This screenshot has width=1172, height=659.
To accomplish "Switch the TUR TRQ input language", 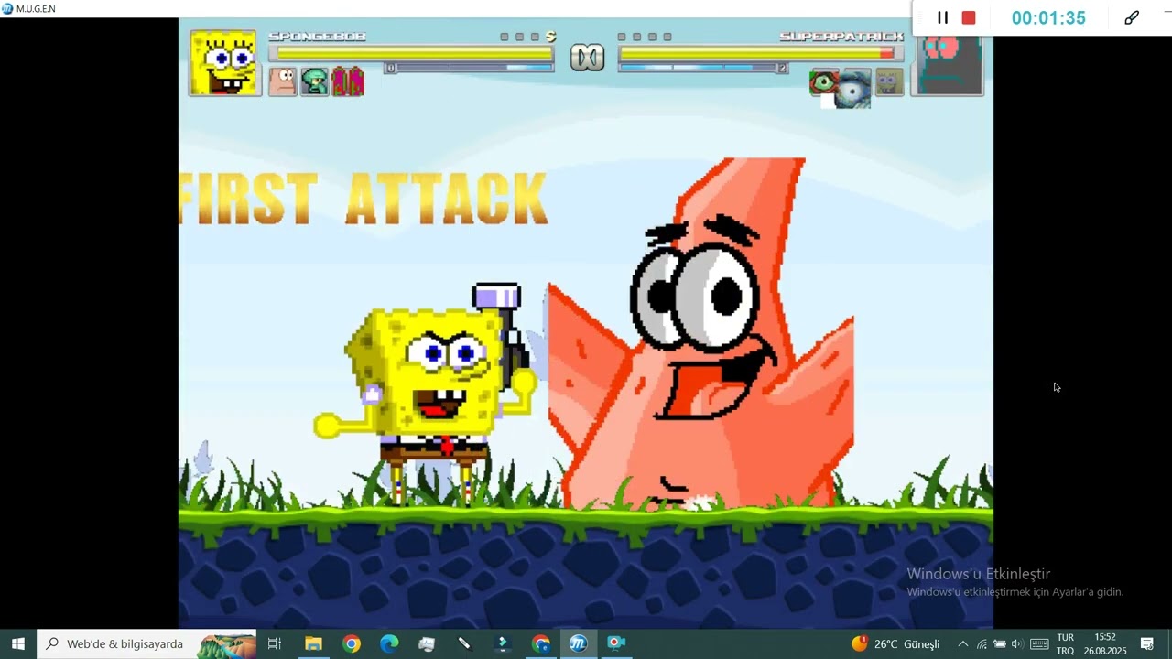I will point(1066,643).
